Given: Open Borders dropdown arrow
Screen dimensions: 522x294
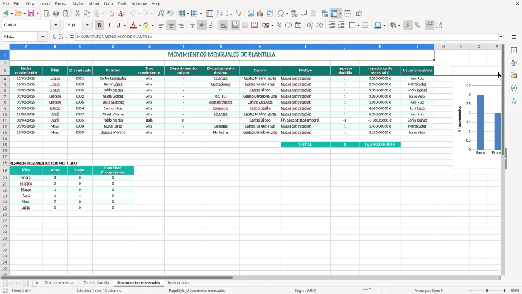Looking at the screenshot, I should click(358, 25).
